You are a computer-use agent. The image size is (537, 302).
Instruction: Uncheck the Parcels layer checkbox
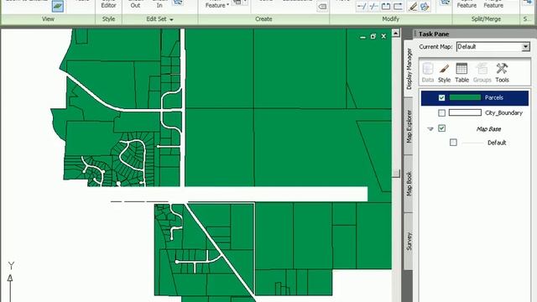coord(442,98)
